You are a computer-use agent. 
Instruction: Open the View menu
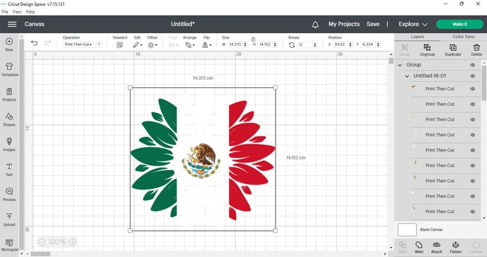click(x=17, y=12)
